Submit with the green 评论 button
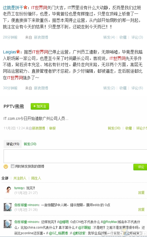The width and height of the screenshot is (147, 237). (140, 167)
